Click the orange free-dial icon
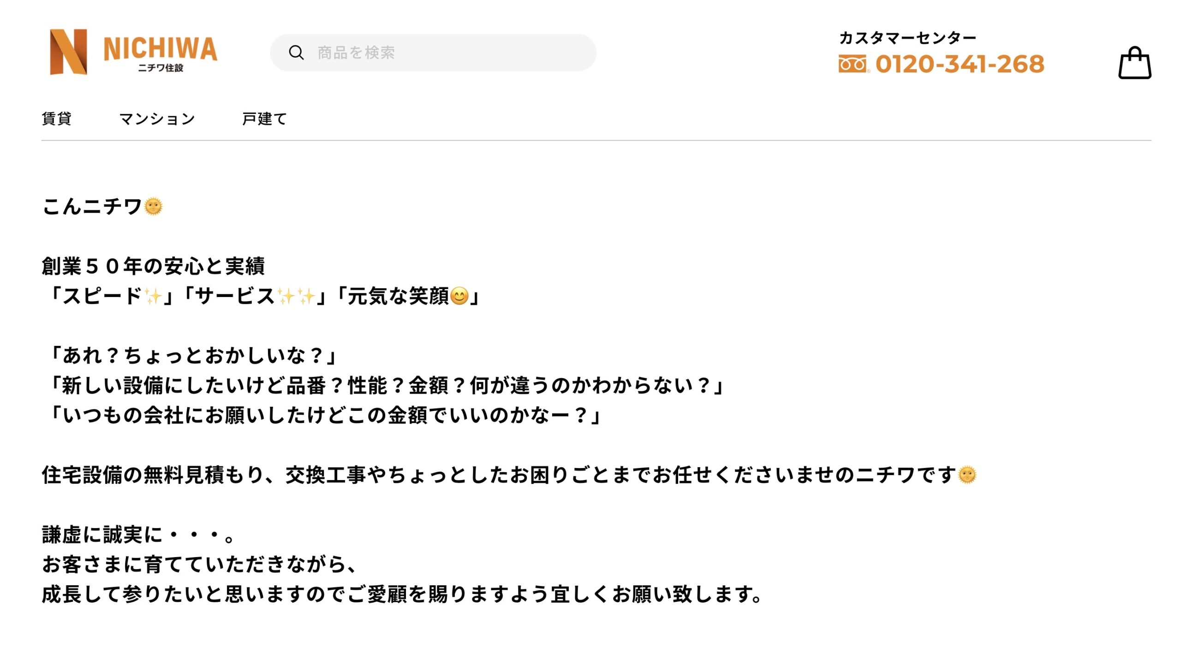 coord(853,64)
